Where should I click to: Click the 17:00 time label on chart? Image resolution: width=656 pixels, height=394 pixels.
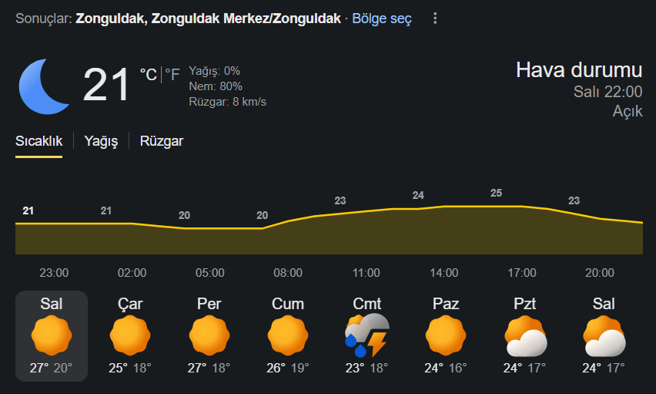[x=522, y=273]
